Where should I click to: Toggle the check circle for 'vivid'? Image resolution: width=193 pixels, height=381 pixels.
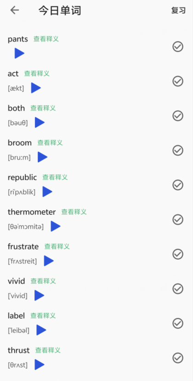(178, 289)
